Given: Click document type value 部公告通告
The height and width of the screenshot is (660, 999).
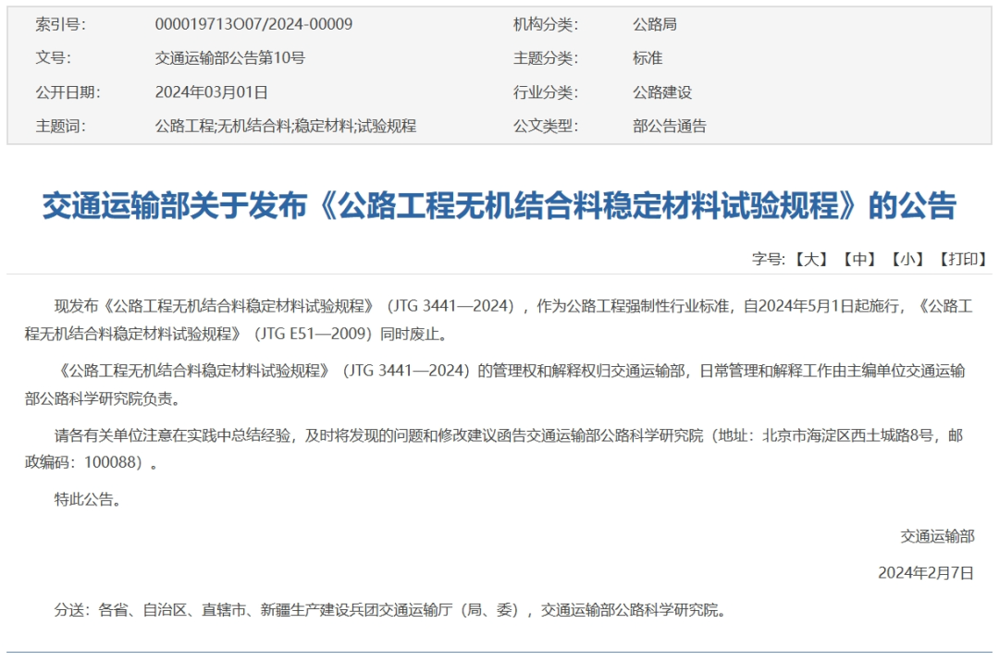Looking at the screenshot, I should coord(670,126).
